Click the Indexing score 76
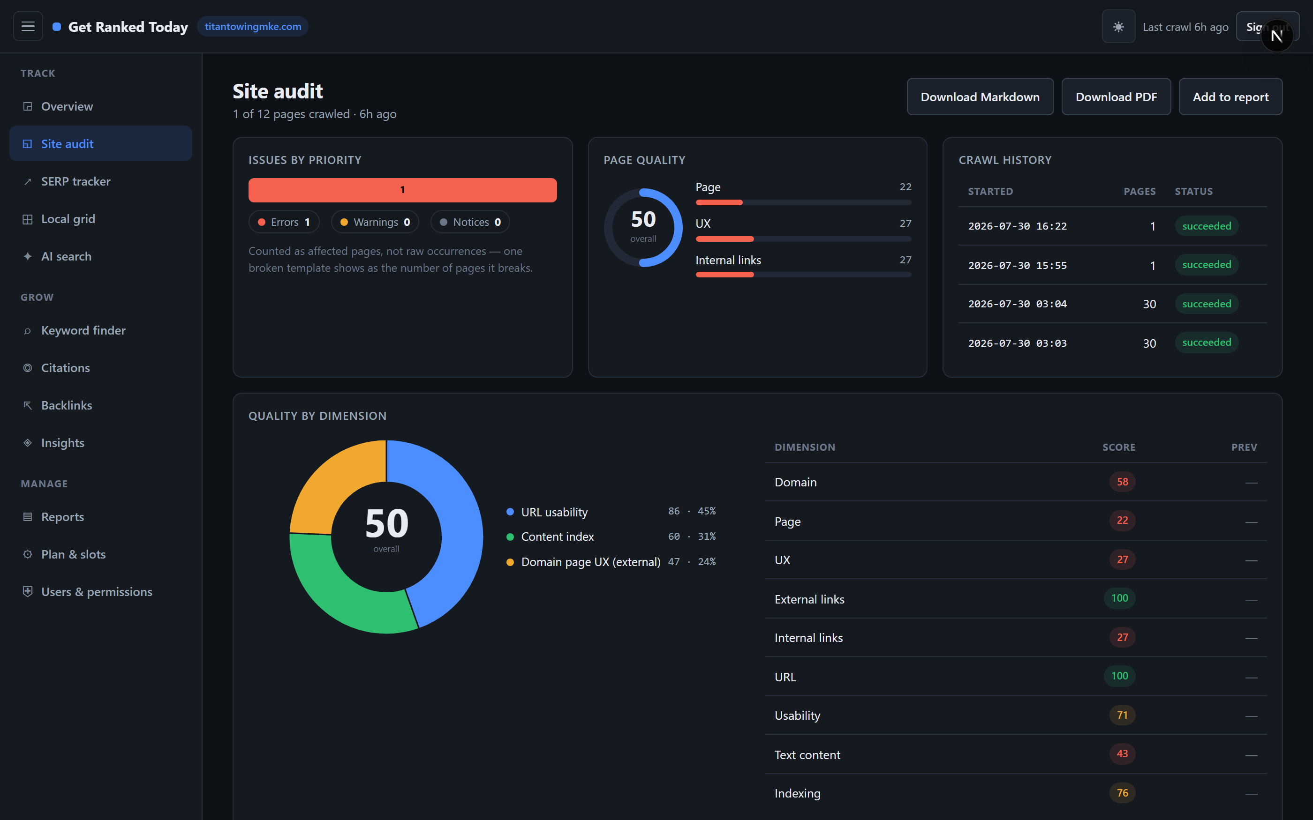The image size is (1313, 820). pyautogui.click(x=1122, y=793)
